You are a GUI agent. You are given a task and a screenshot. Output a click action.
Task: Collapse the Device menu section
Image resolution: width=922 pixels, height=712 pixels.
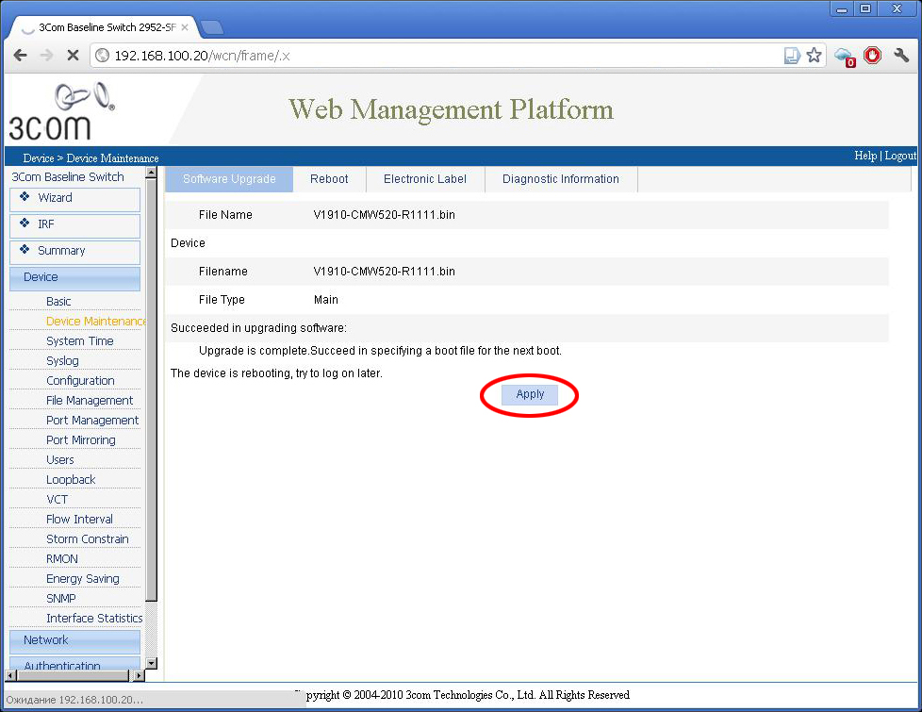pyautogui.click(x=74, y=278)
